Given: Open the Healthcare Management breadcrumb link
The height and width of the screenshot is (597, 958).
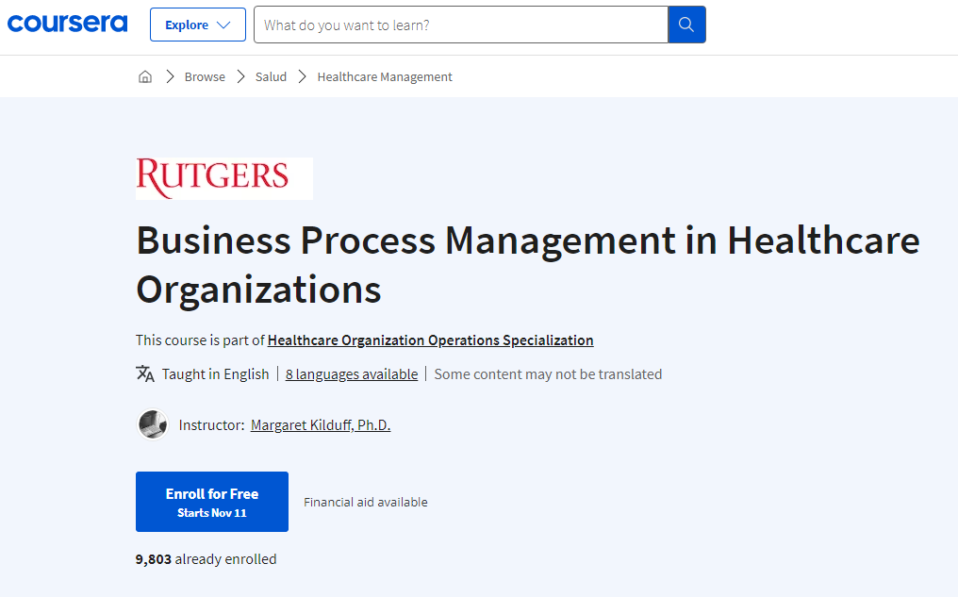Looking at the screenshot, I should pyautogui.click(x=384, y=76).
